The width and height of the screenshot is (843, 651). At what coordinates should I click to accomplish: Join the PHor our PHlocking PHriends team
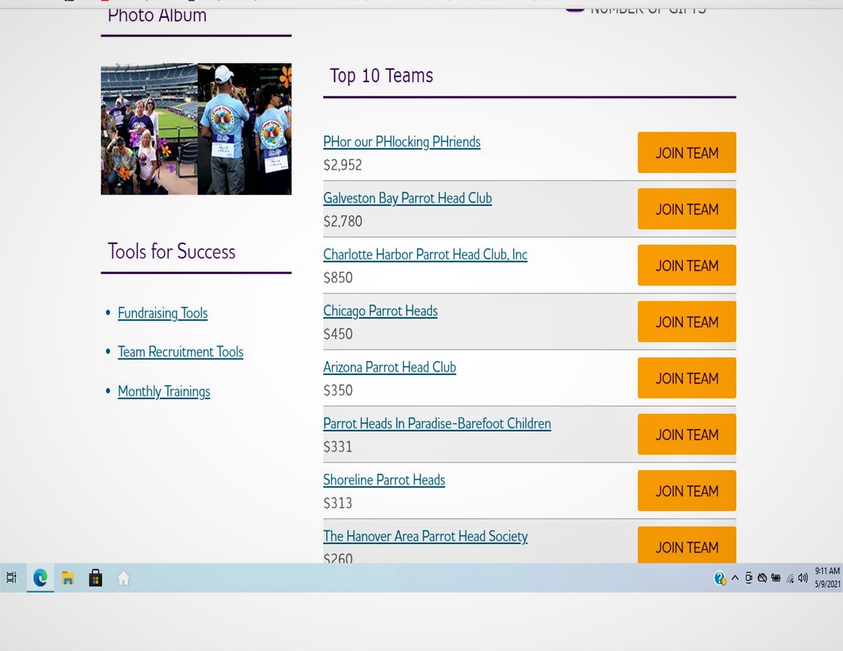[x=686, y=153]
